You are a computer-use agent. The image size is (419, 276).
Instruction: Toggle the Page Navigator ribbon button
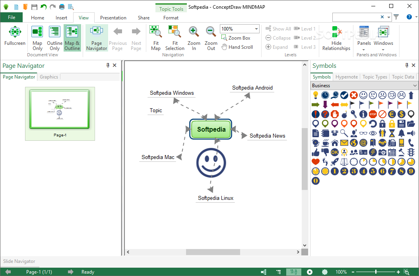point(97,38)
